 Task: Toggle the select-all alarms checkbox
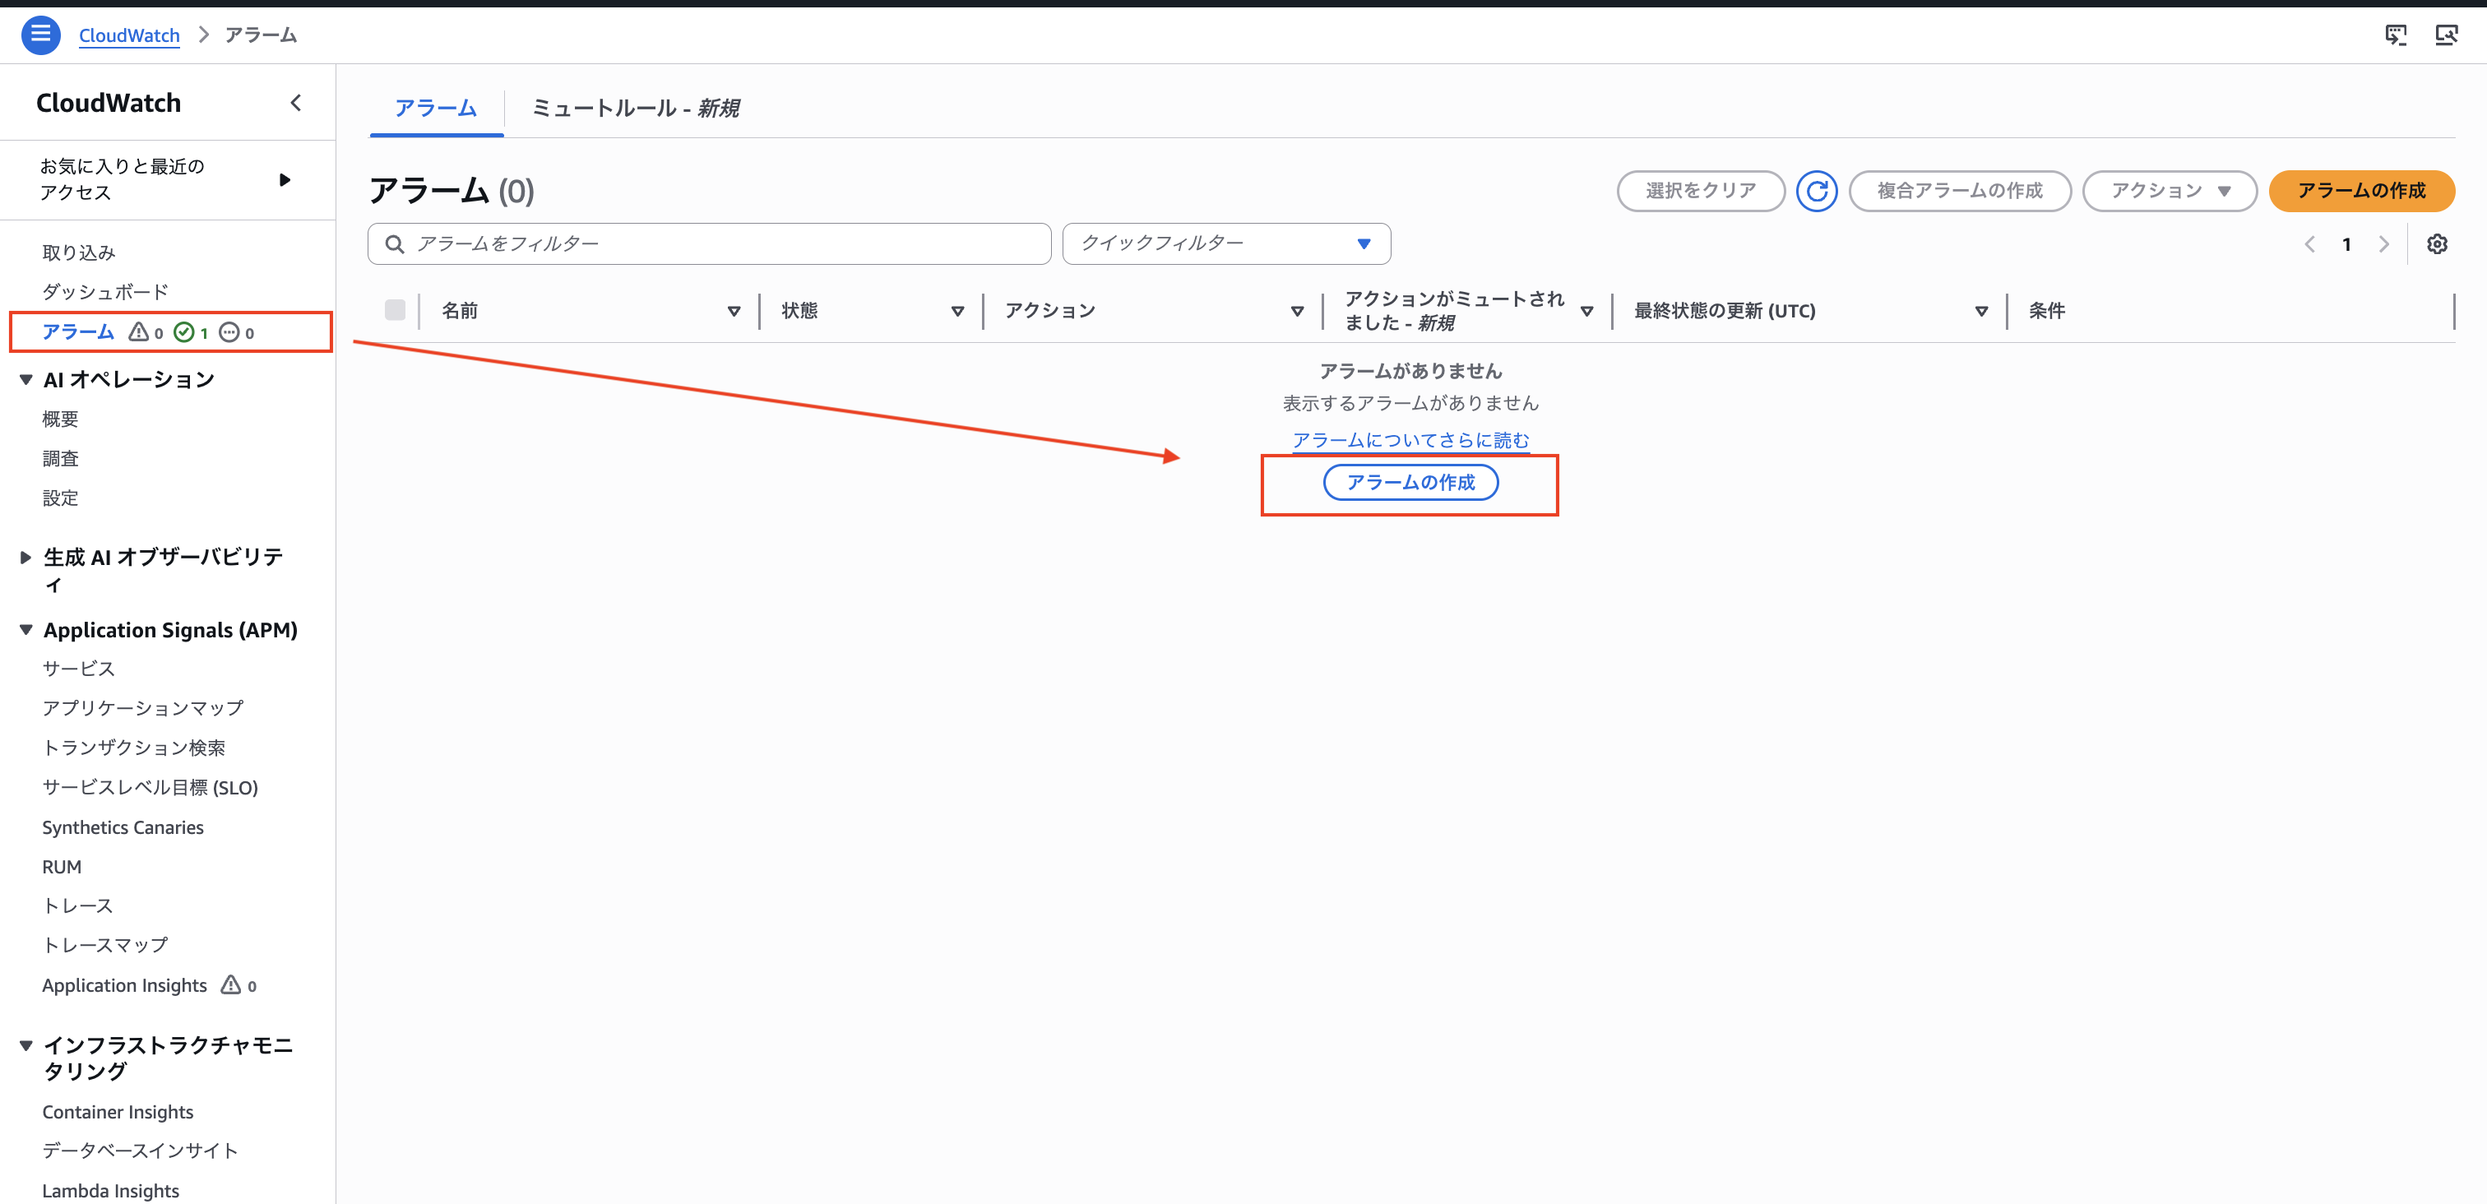tap(395, 310)
